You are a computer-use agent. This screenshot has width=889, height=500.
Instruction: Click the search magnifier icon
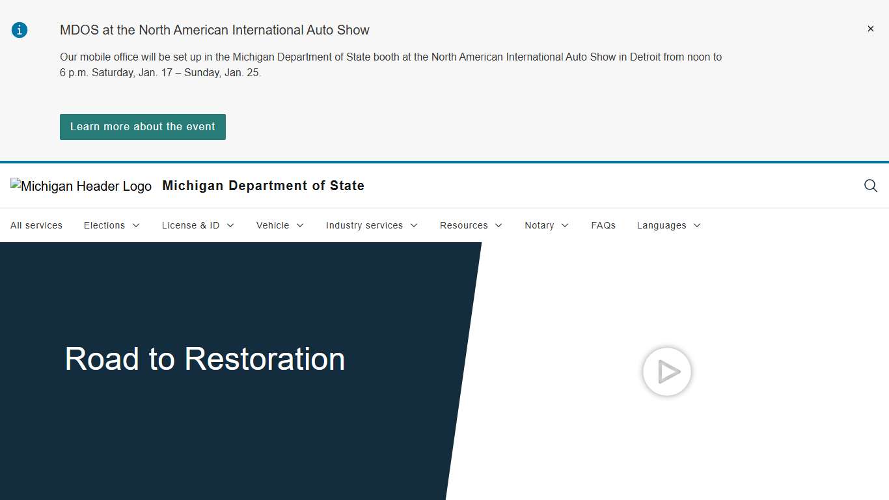point(870,186)
